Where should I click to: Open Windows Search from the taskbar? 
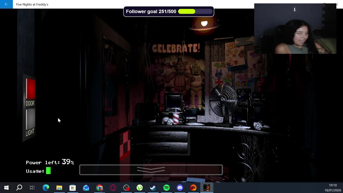19,188
